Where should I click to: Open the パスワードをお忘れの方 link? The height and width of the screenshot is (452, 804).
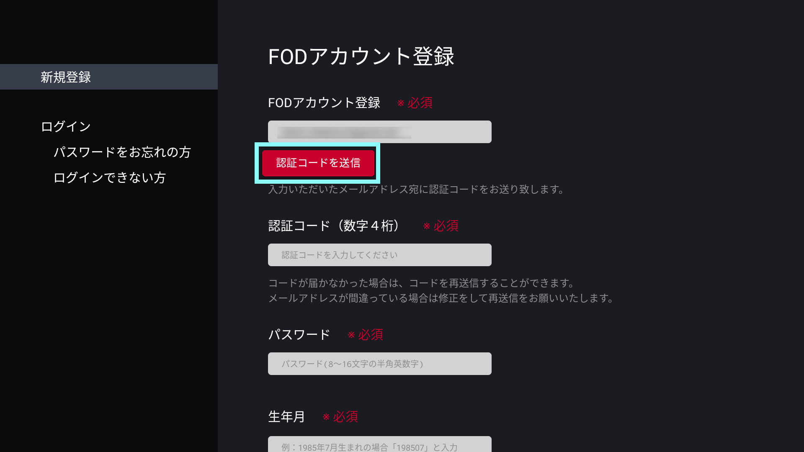[x=122, y=152]
